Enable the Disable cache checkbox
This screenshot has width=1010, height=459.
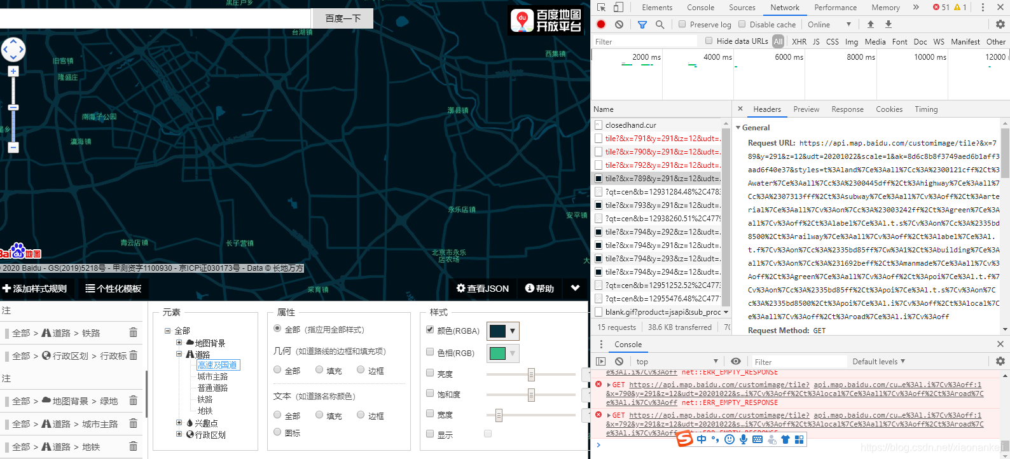pyautogui.click(x=742, y=24)
